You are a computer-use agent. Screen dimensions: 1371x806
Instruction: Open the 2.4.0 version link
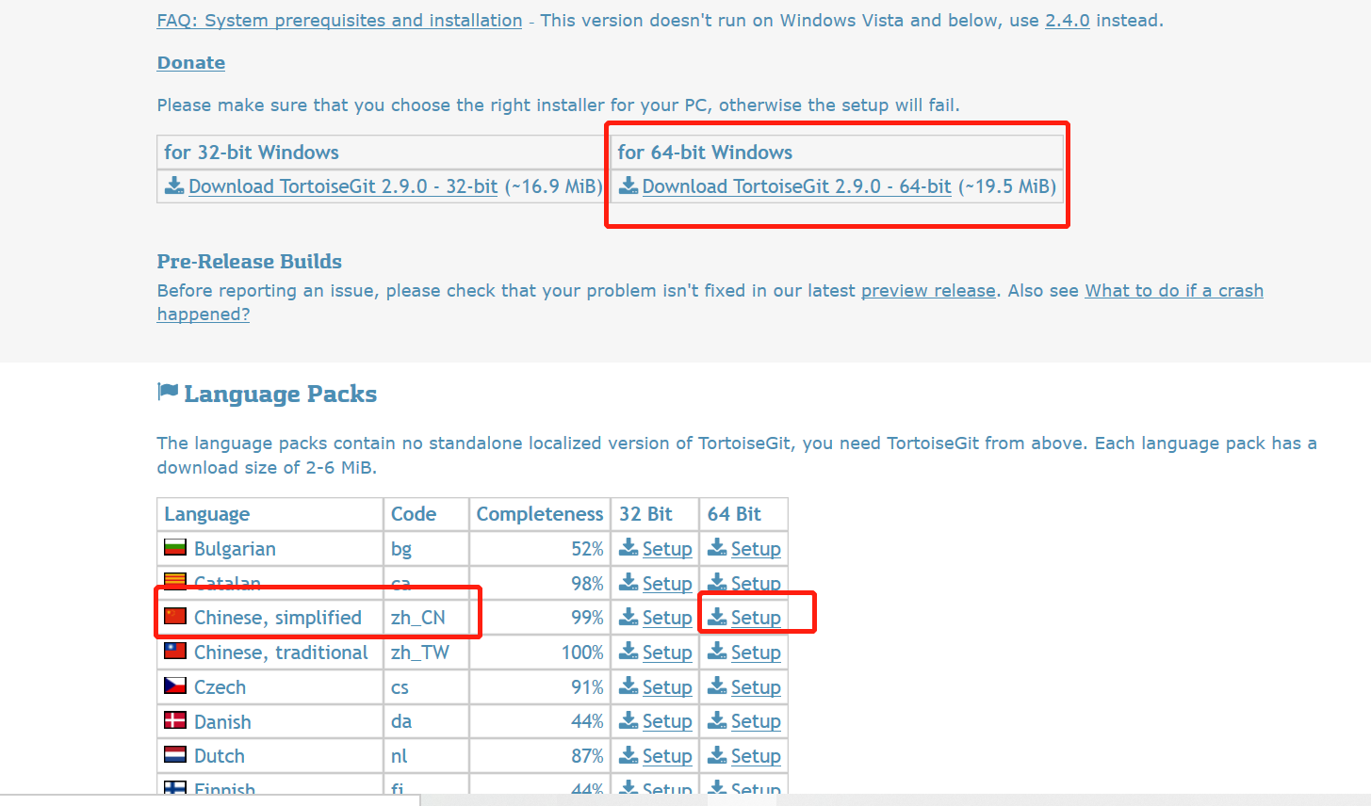pos(1068,21)
